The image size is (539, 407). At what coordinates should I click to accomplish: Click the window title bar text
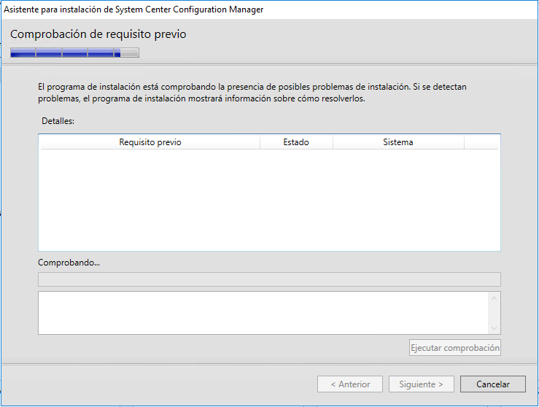point(133,9)
